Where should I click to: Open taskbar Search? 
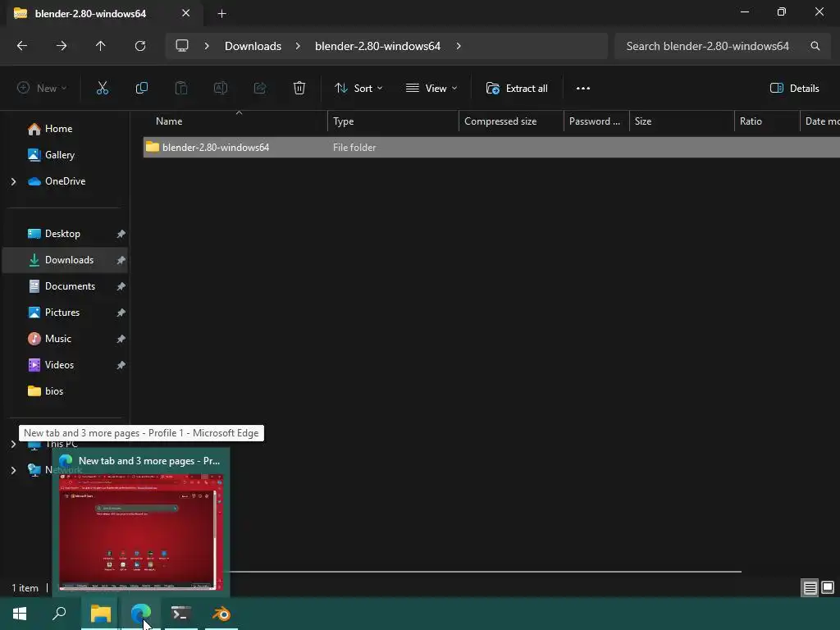pos(59,614)
